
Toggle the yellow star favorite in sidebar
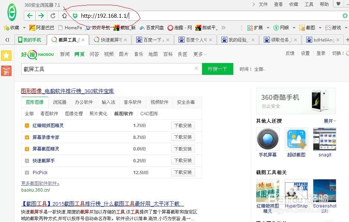(x=6, y=56)
